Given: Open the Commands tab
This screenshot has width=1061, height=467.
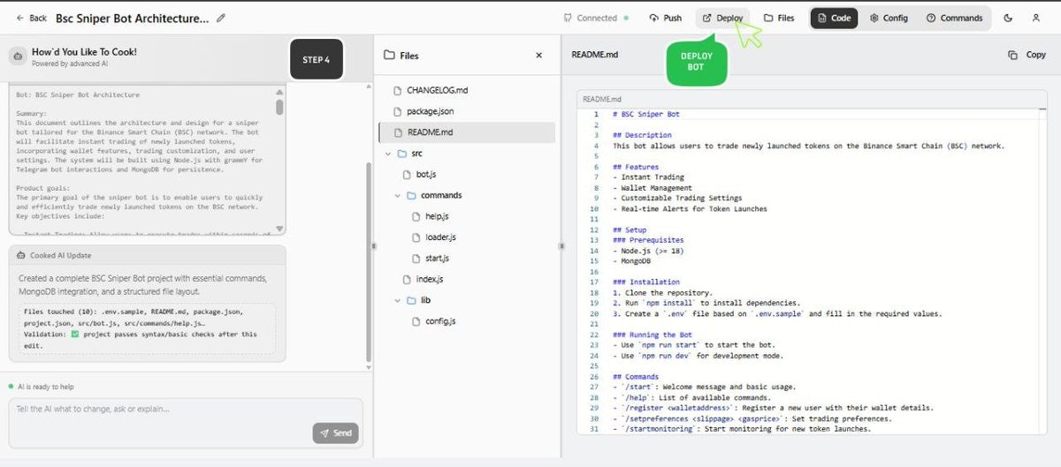Looking at the screenshot, I should coord(954,18).
